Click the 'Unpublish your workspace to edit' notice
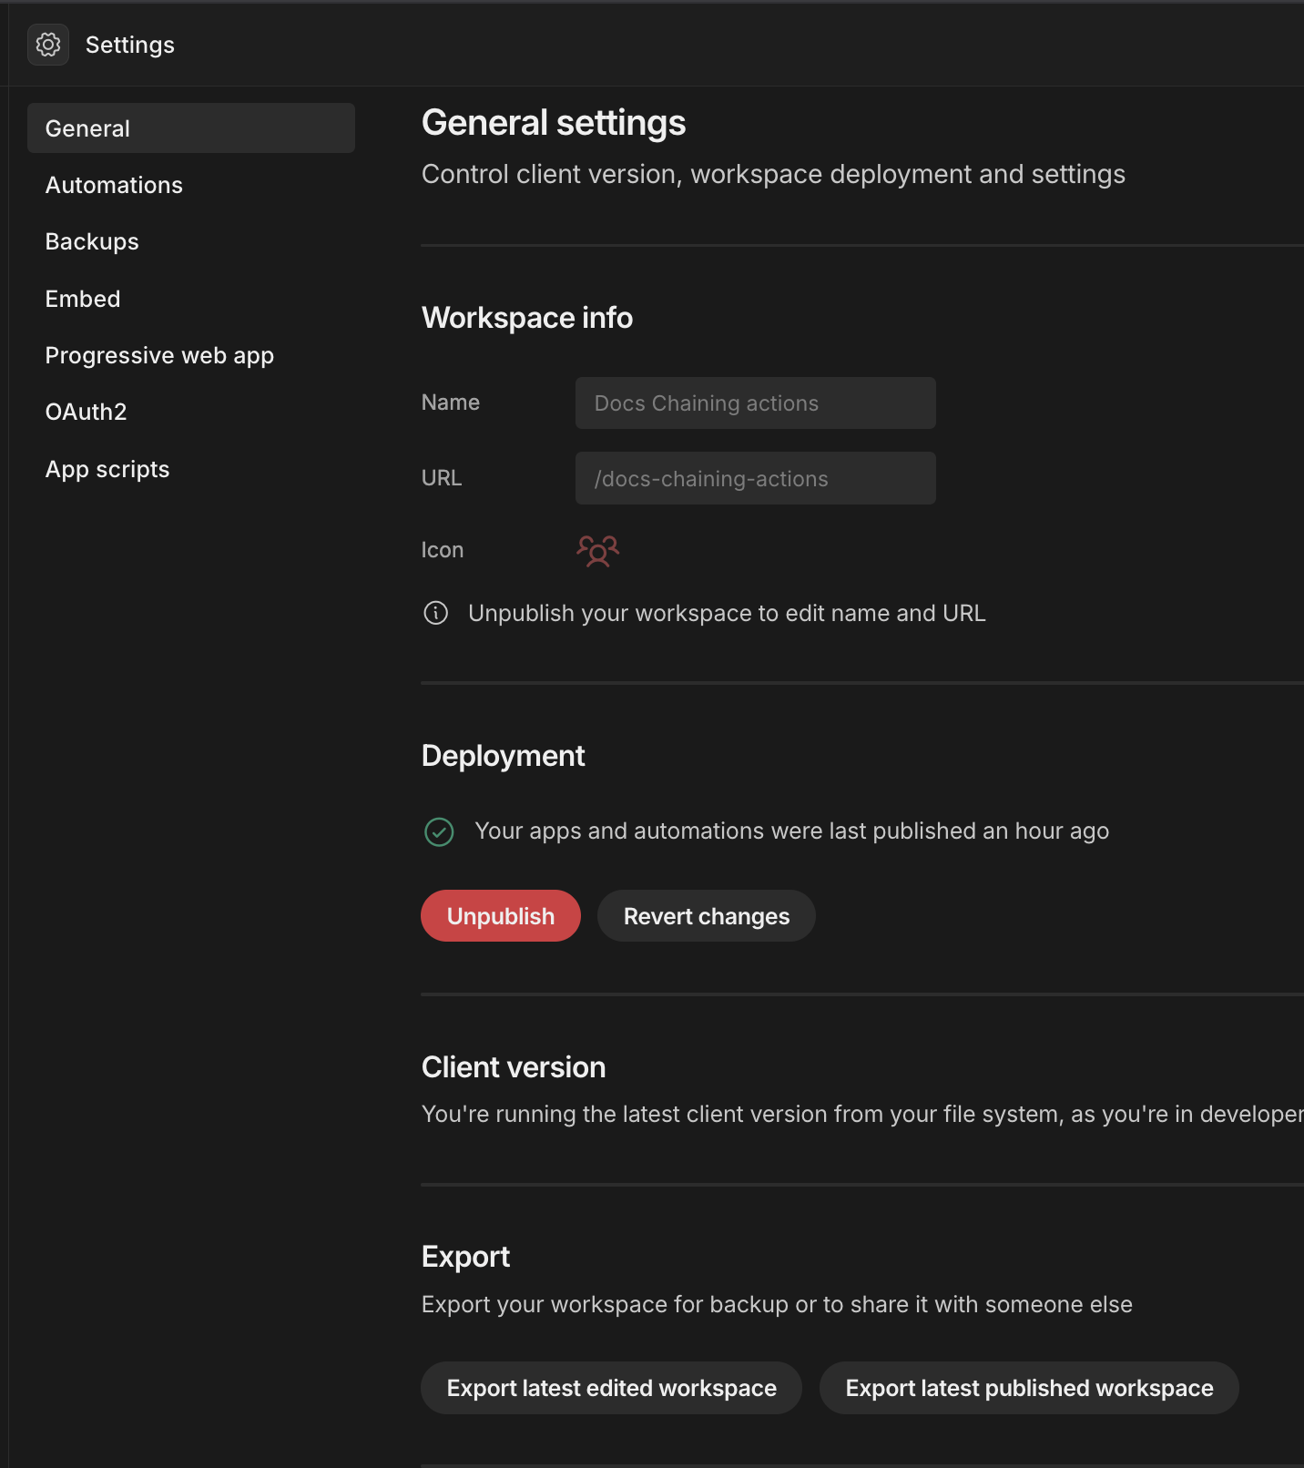The width and height of the screenshot is (1304, 1468). click(727, 613)
